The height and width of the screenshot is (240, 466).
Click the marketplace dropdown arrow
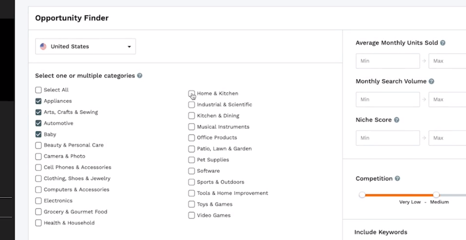point(130,47)
